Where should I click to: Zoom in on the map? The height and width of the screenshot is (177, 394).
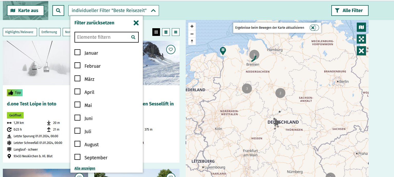pos(192,26)
